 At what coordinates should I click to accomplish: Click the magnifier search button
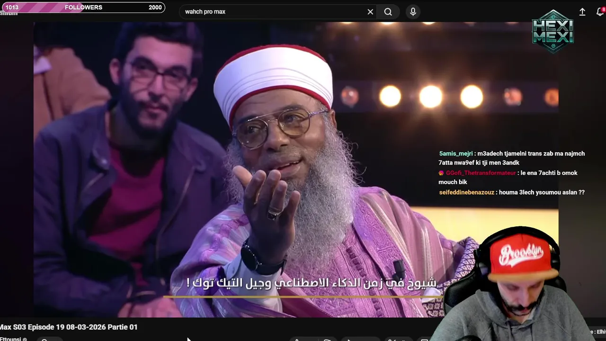tap(388, 12)
